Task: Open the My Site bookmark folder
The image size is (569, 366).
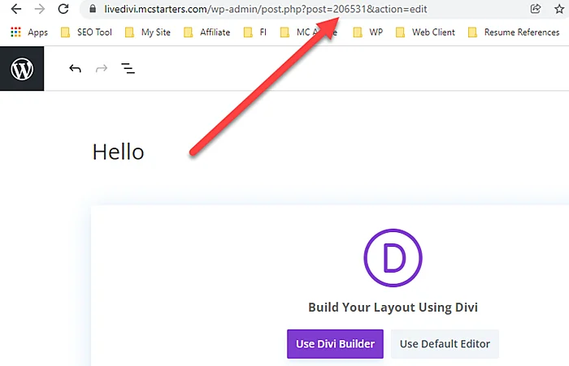Action: (148, 32)
